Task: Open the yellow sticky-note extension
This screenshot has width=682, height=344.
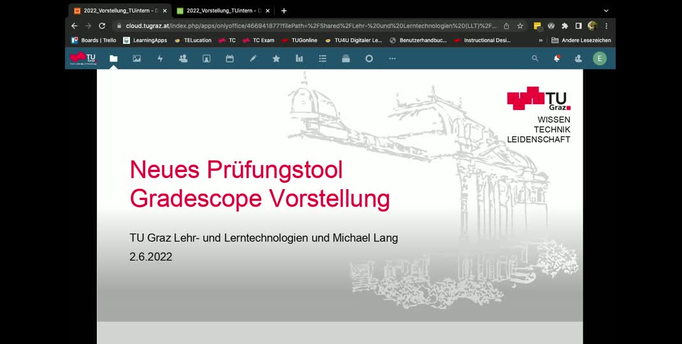Action: pos(537,26)
